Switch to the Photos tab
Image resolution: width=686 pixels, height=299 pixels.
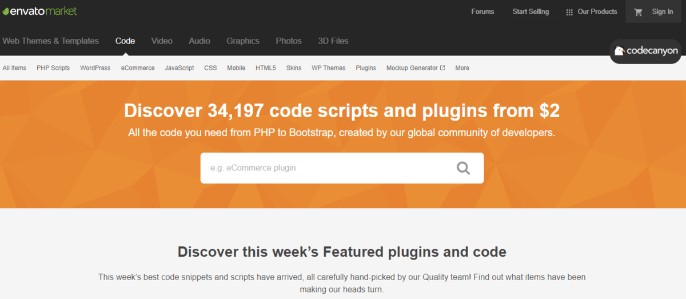[289, 41]
